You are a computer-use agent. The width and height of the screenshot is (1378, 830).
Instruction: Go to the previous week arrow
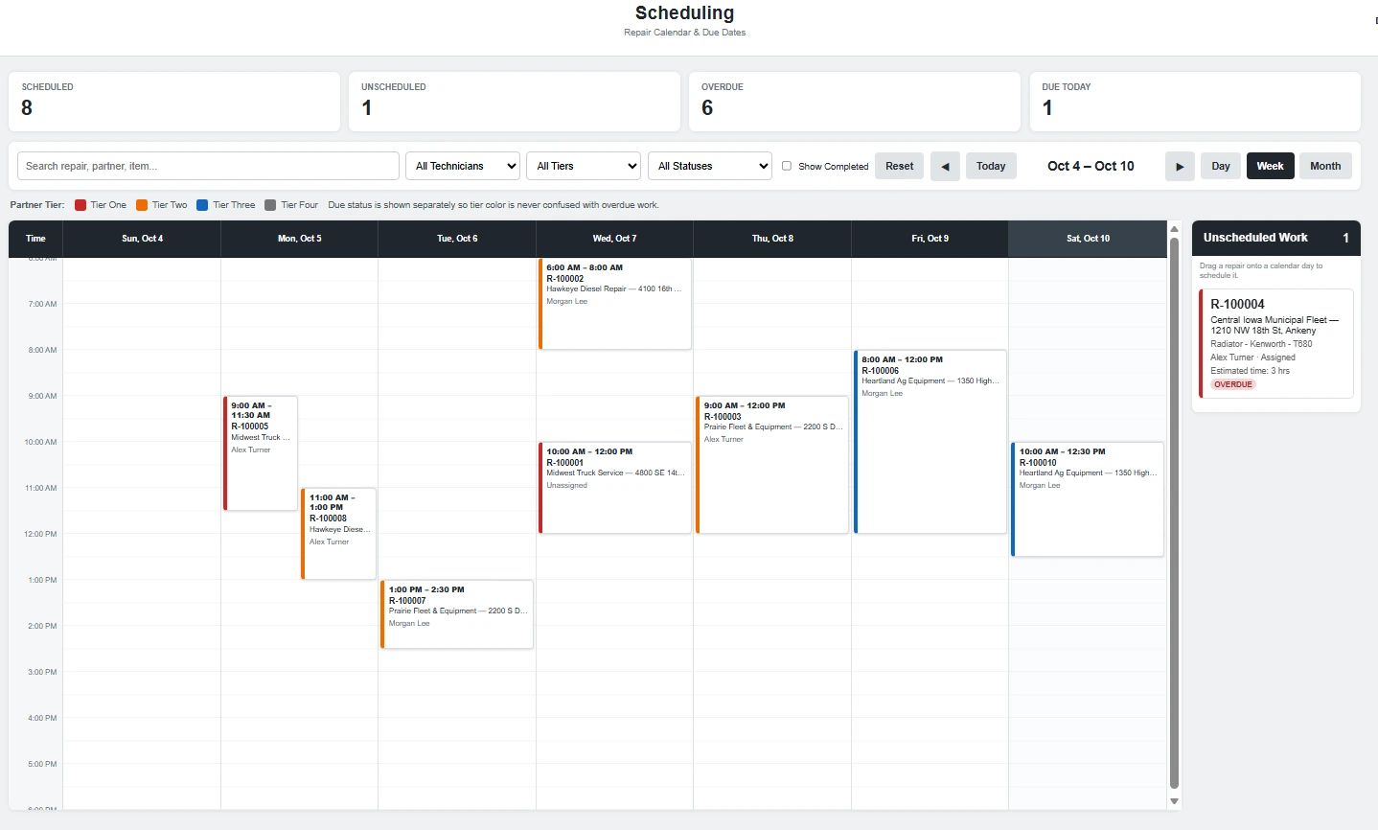[945, 166]
